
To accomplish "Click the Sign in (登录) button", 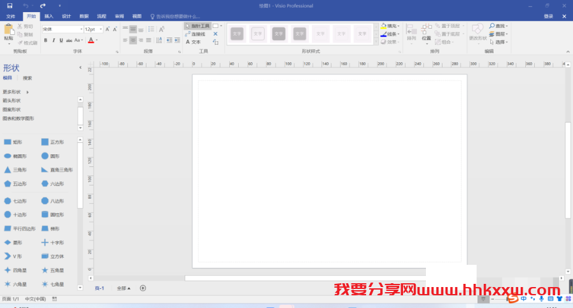I will point(548,17).
